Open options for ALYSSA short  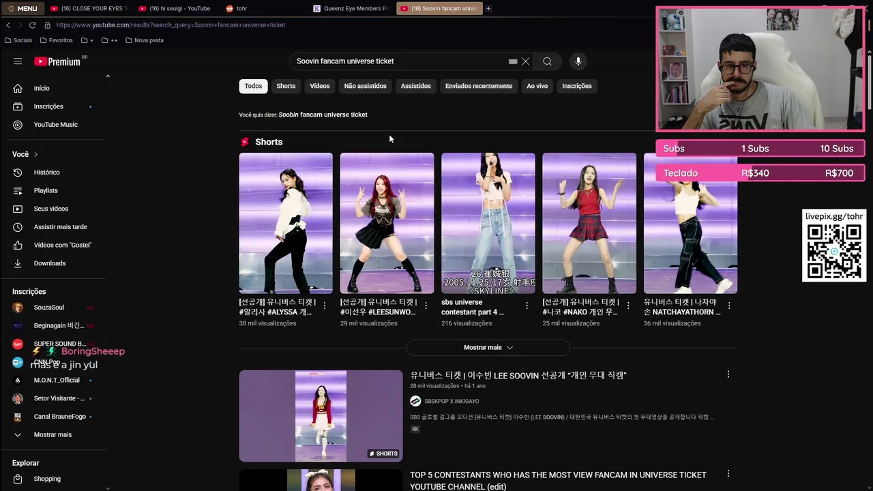[x=325, y=306]
